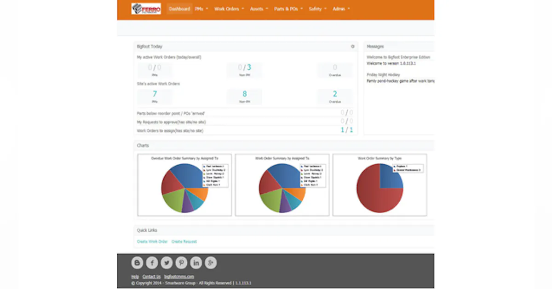Click the copyright Smartware Group text
The height and width of the screenshot is (289, 552).
click(191, 283)
